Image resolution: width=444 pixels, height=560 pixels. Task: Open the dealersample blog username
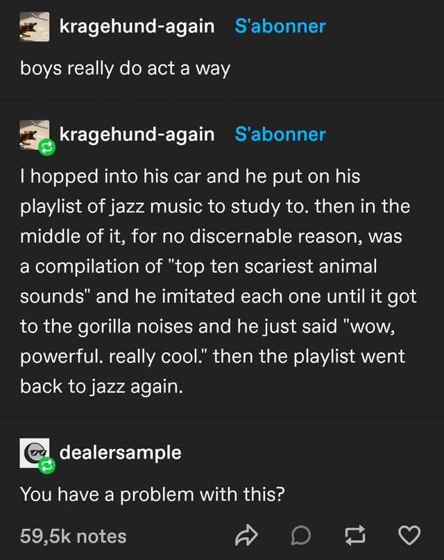coord(121,452)
